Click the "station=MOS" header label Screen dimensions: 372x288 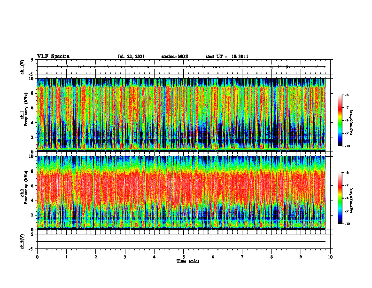175,56
